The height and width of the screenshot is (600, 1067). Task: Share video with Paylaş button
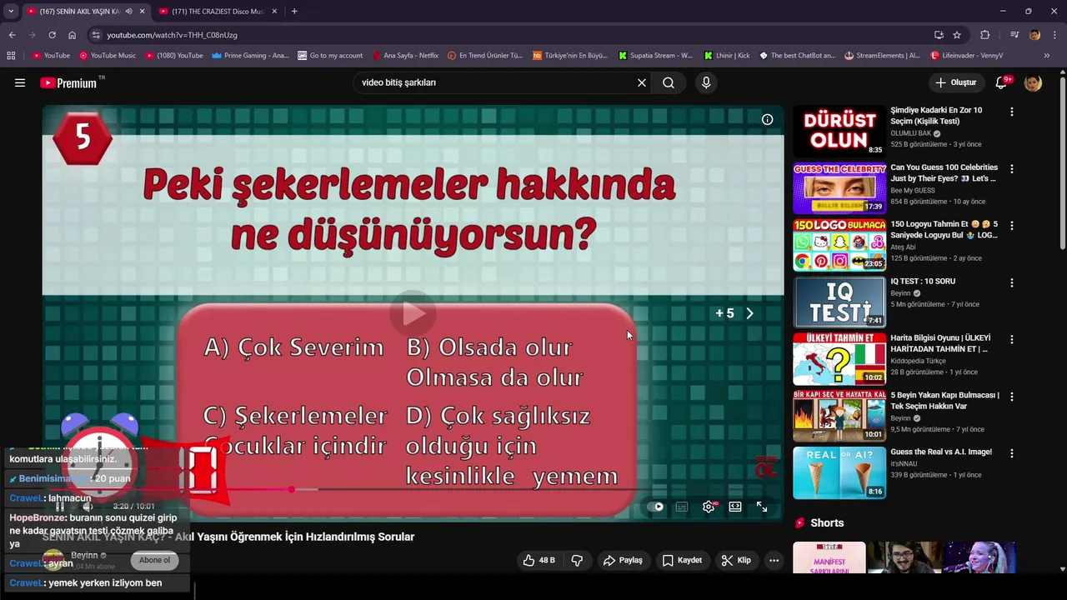[x=623, y=560]
